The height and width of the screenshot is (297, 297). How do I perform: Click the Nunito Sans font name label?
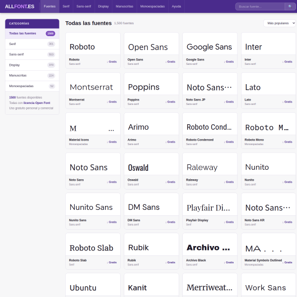click(x=78, y=220)
